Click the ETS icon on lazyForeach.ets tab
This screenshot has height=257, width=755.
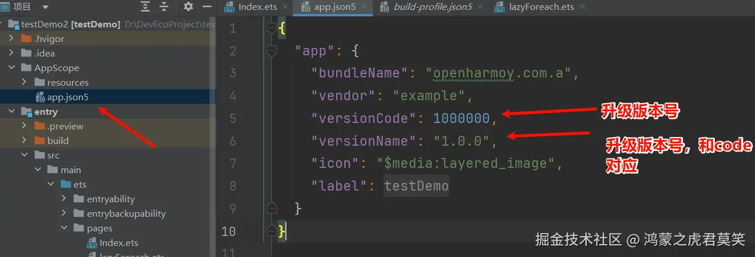(499, 7)
